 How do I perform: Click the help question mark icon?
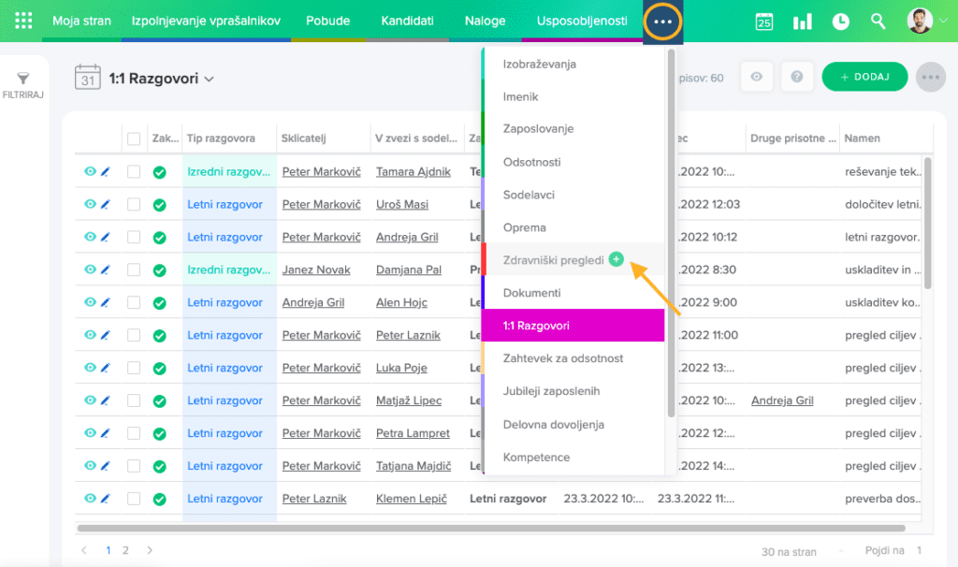tap(797, 77)
